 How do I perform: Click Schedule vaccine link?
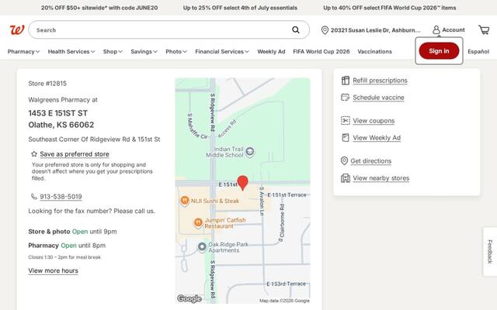coord(378,98)
